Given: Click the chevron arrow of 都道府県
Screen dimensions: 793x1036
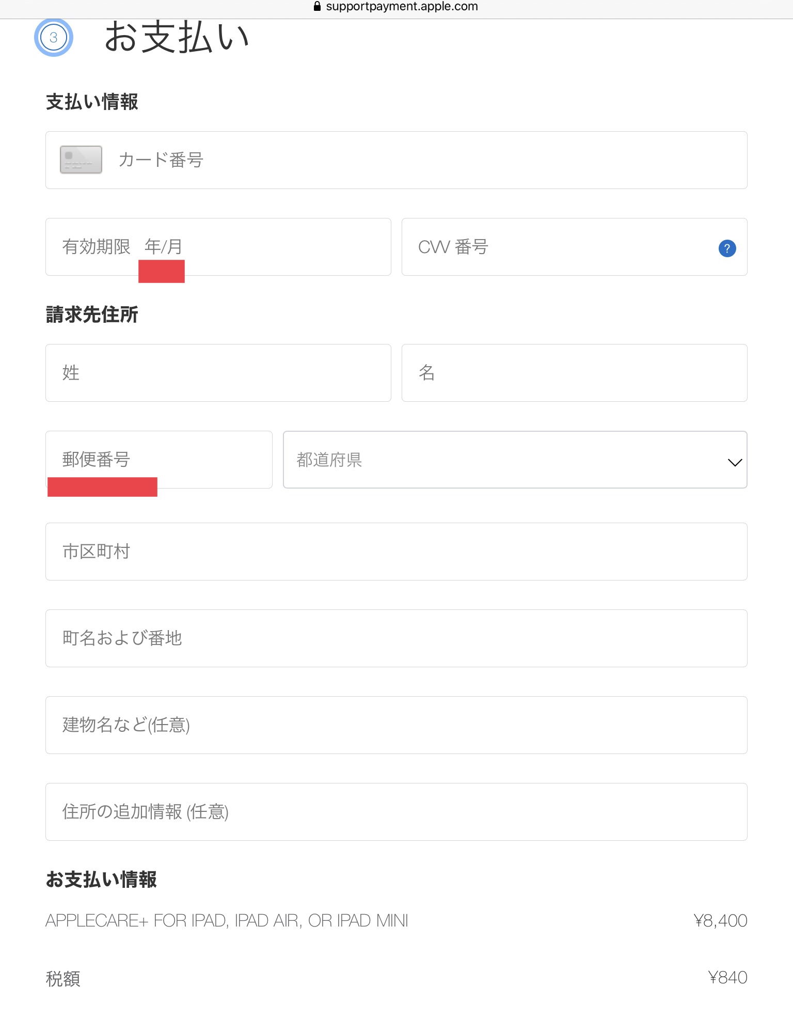Looking at the screenshot, I should [735, 462].
